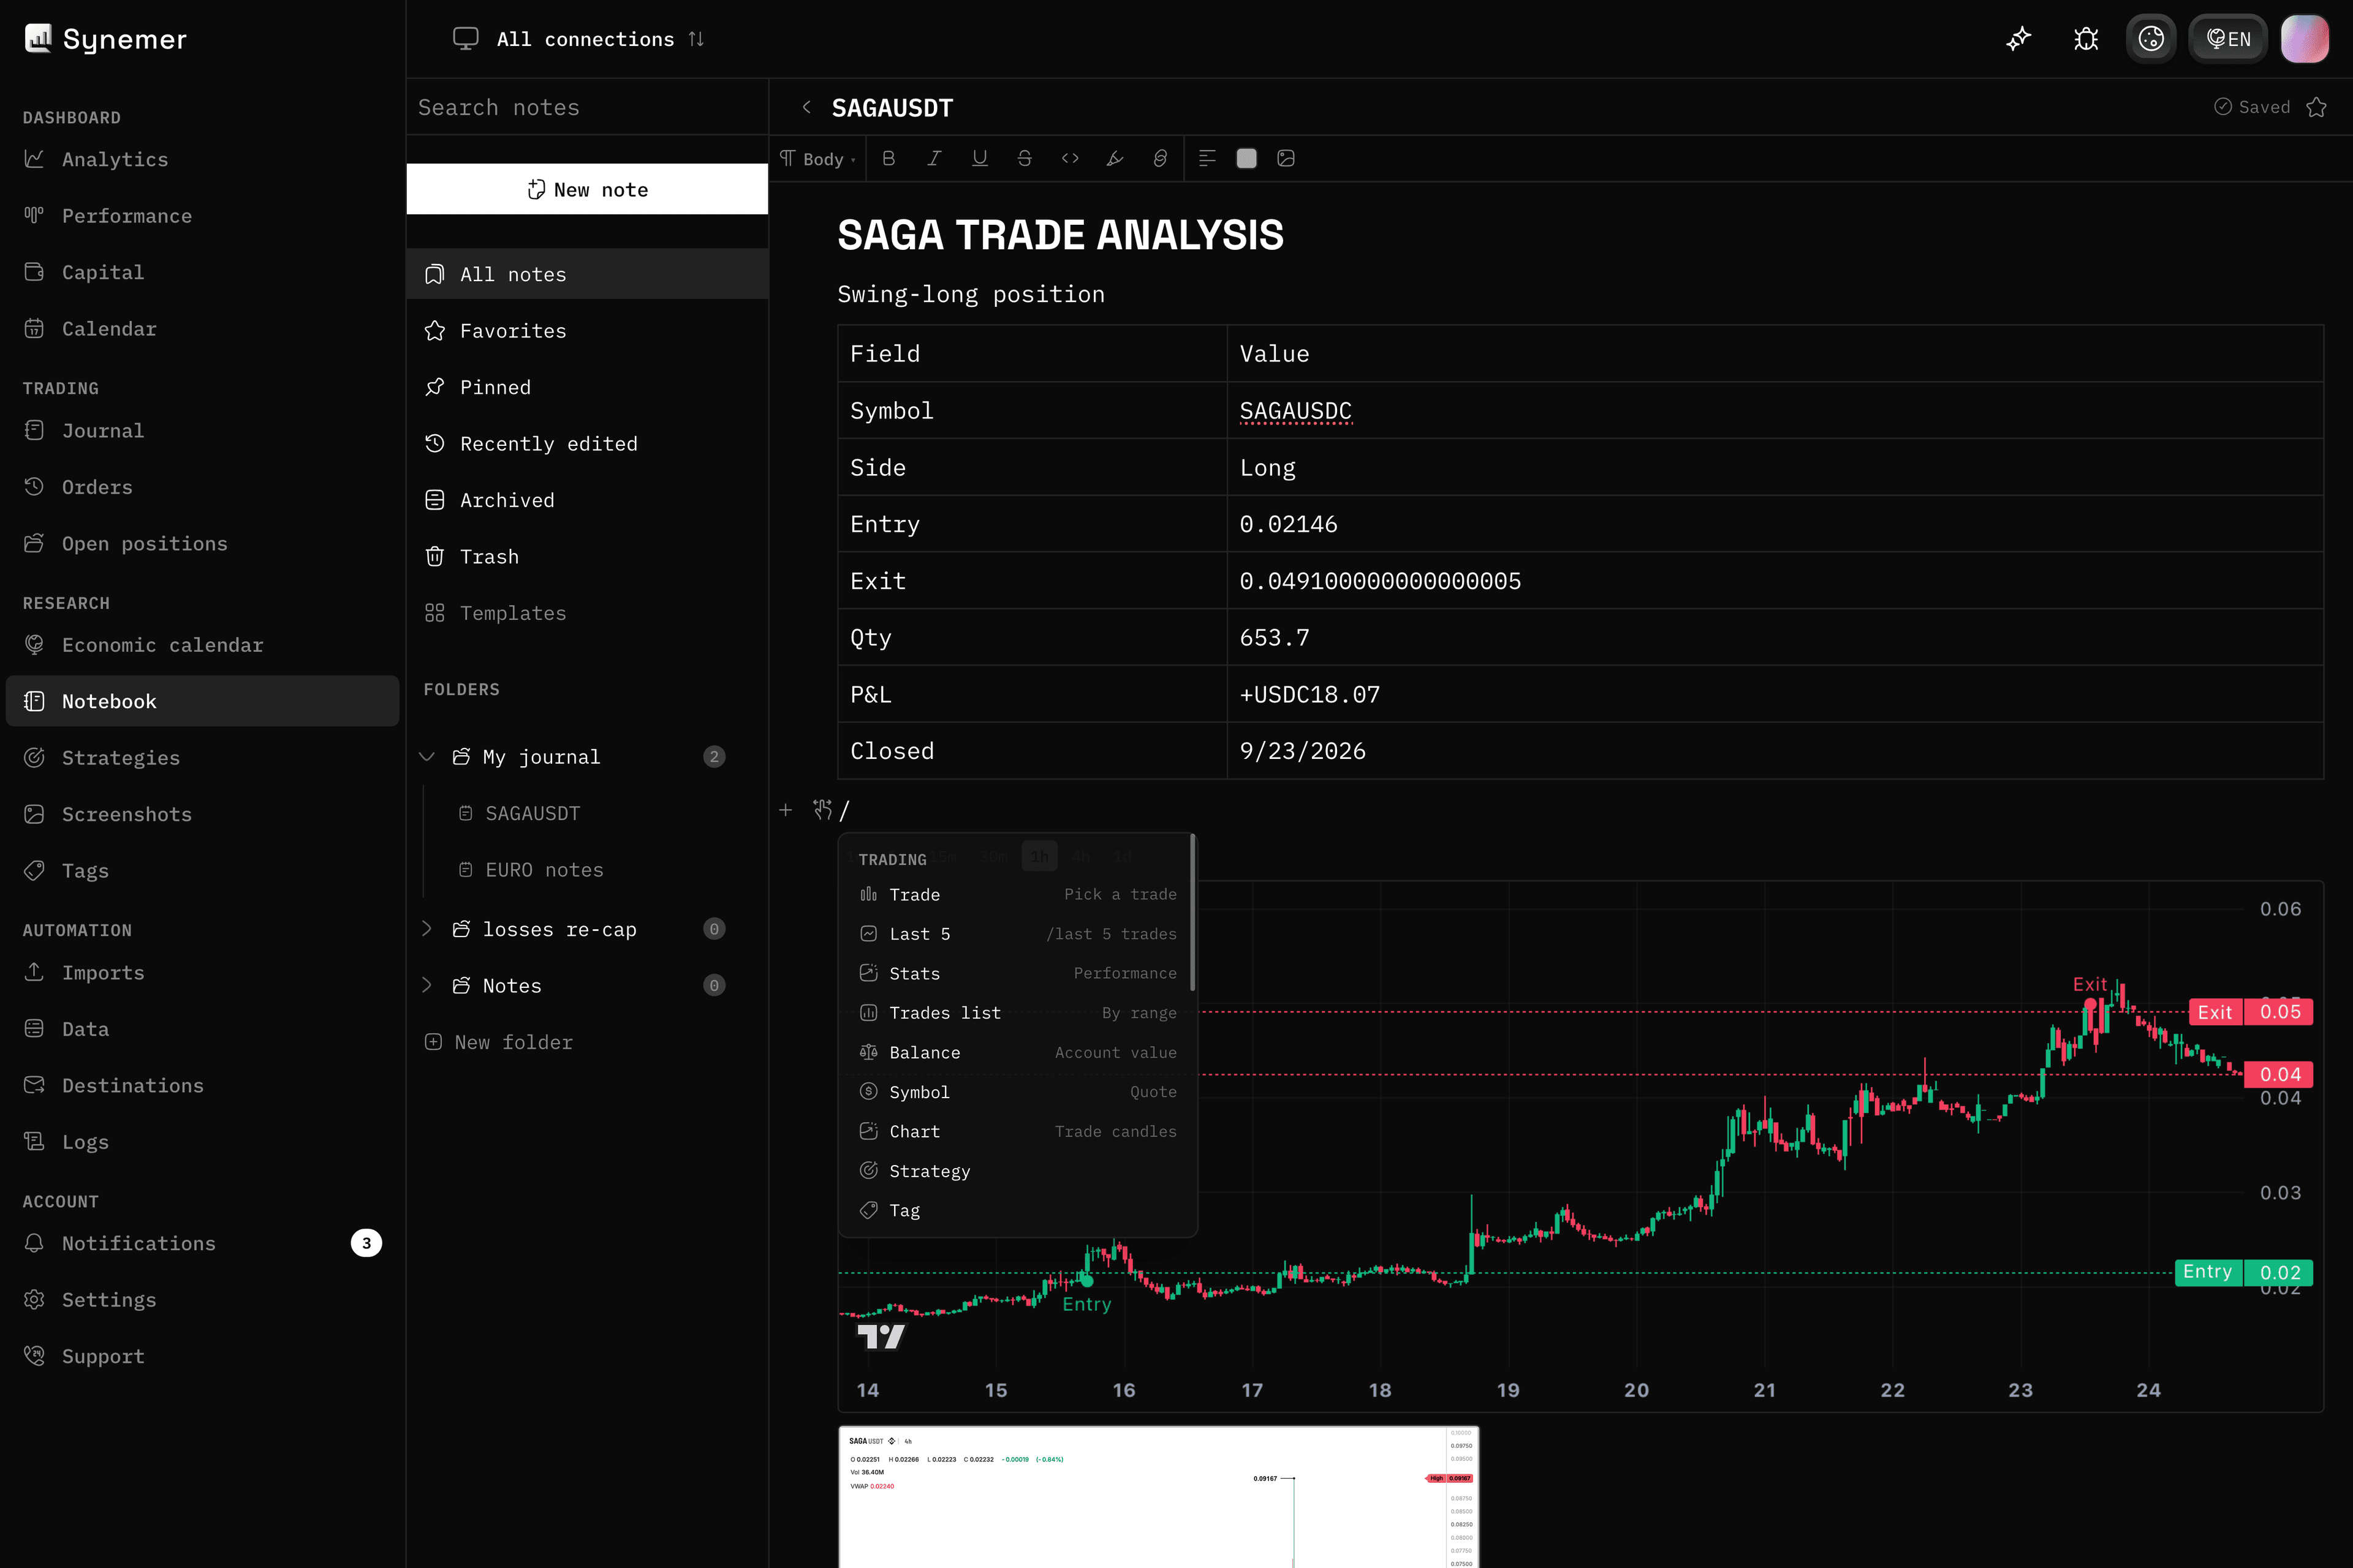Image resolution: width=2353 pixels, height=1568 pixels.
Task: Show Pinned notes
Action: click(x=587, y=387)
